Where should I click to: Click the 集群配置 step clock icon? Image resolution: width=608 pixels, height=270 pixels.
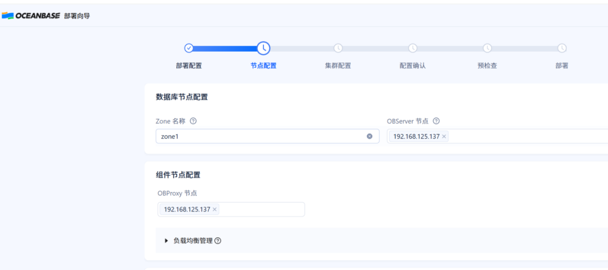tap(338, 48)
